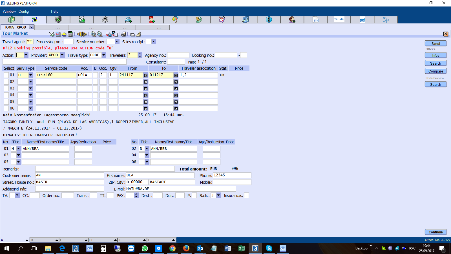The width and height of the screenshot is (451, 254).
Task: Tick the Select checkbox for row 04
Action: pyautogui.click(x=6, y=95)
